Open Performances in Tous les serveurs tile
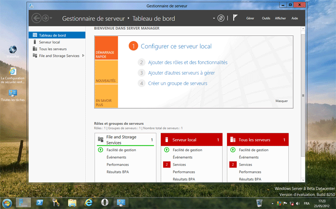Screen dimensions: 336x209 point(250,172)
